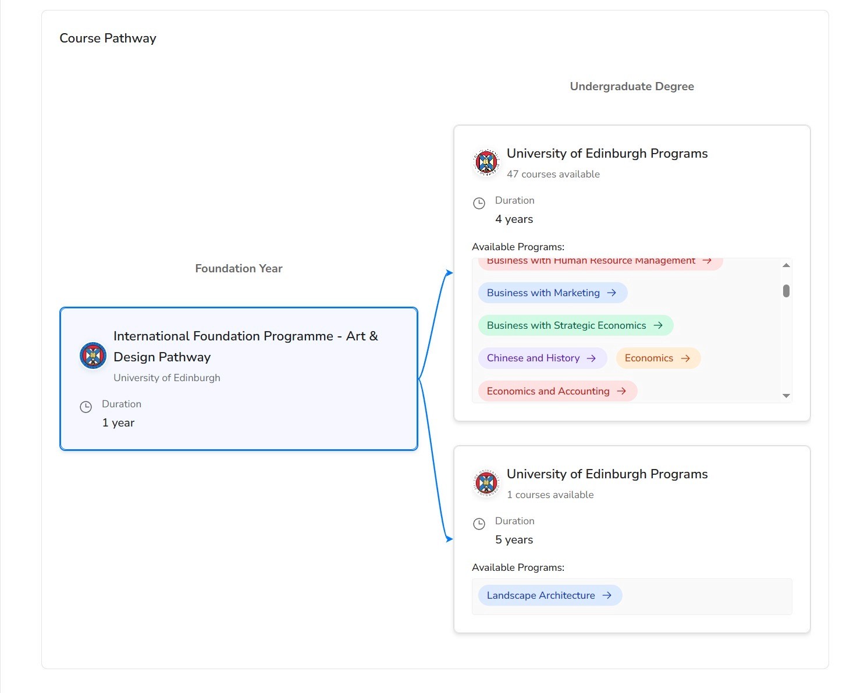Click the arrow icon on Business with Strategic Economics
This screenshot has width=864, height=693.
pyautogui.click(x=658, y=325)
